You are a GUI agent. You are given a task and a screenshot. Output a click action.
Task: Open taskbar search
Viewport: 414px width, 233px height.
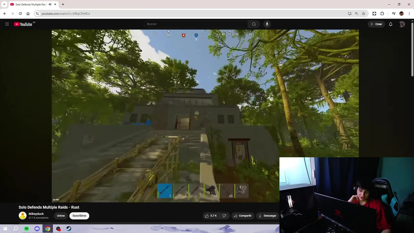click(x=16, y=229)
